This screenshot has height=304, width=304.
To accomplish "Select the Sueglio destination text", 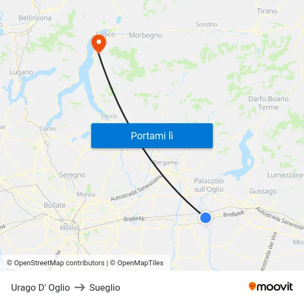I will [x=104, y=287].
